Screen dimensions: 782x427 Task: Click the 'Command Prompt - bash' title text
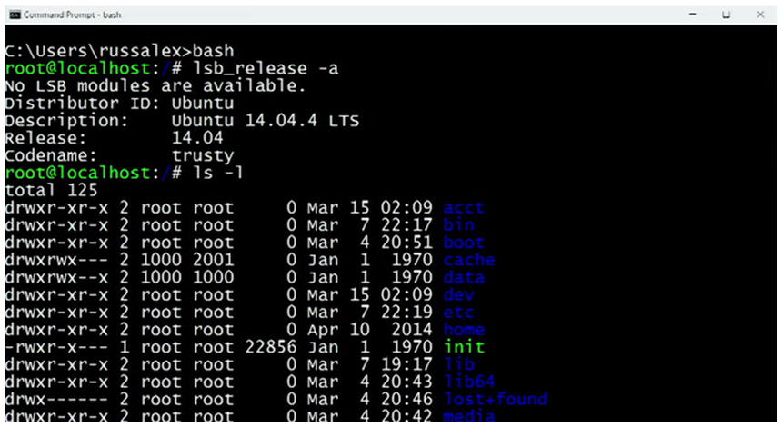pos(67,15)
